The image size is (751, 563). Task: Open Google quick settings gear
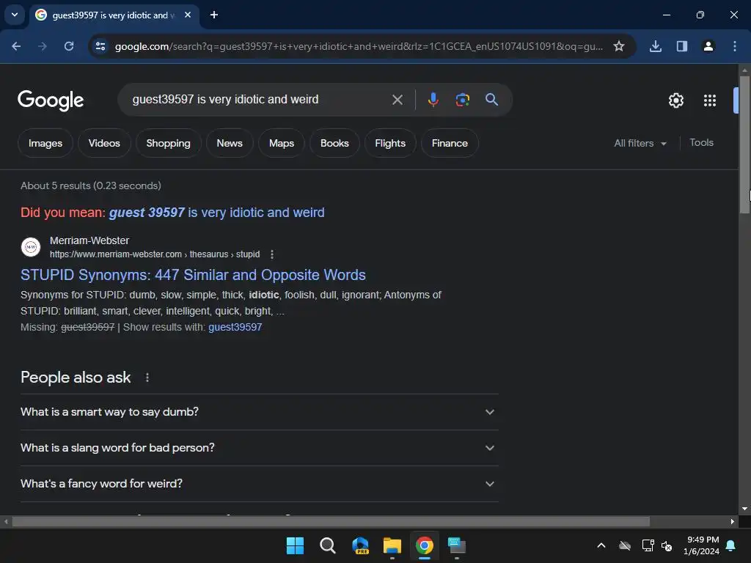pyautogui.click(x=675, y=100)
